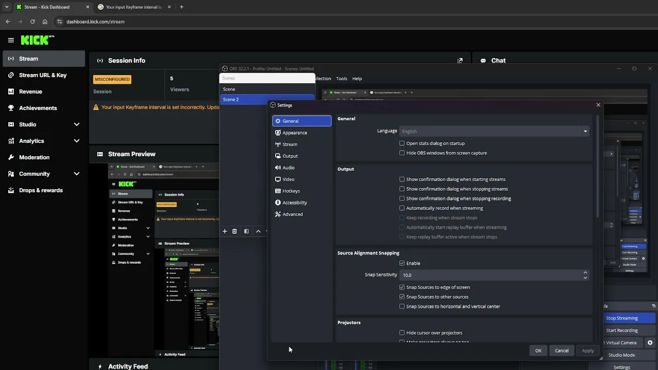Check Hide OBS windows from screen capture
The width and height of the screenshot is (658, 370).
[x=402, y=153]
